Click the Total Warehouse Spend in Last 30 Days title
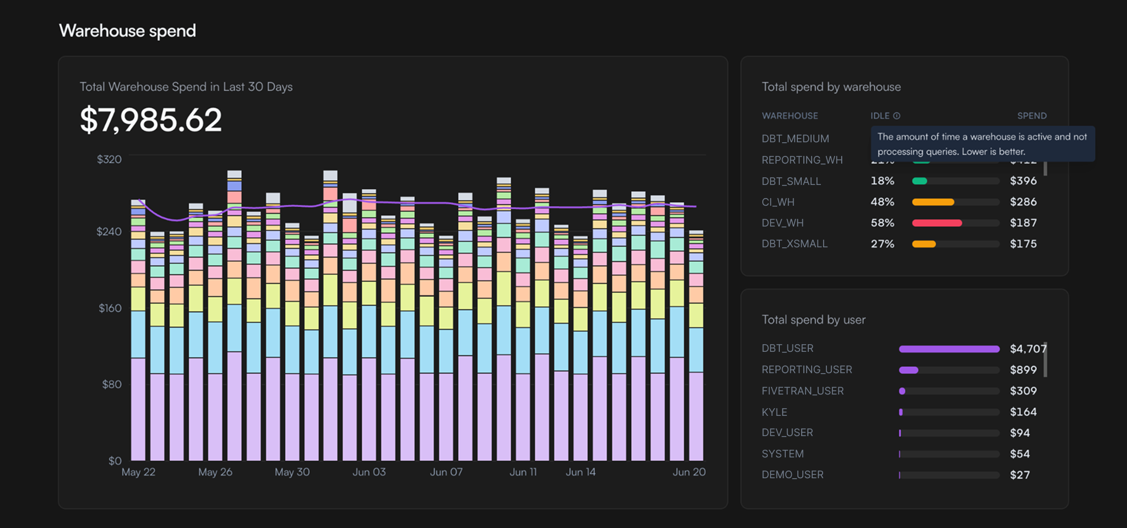 186,87
